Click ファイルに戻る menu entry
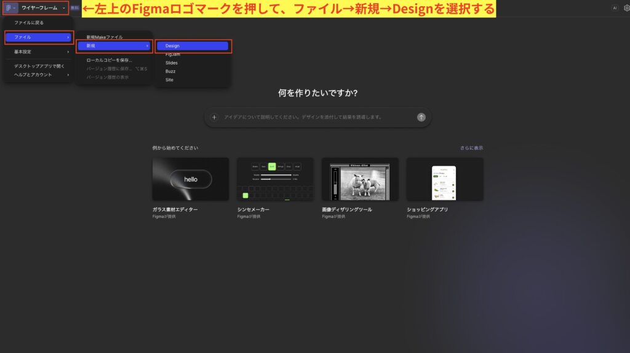 (29, 23)
